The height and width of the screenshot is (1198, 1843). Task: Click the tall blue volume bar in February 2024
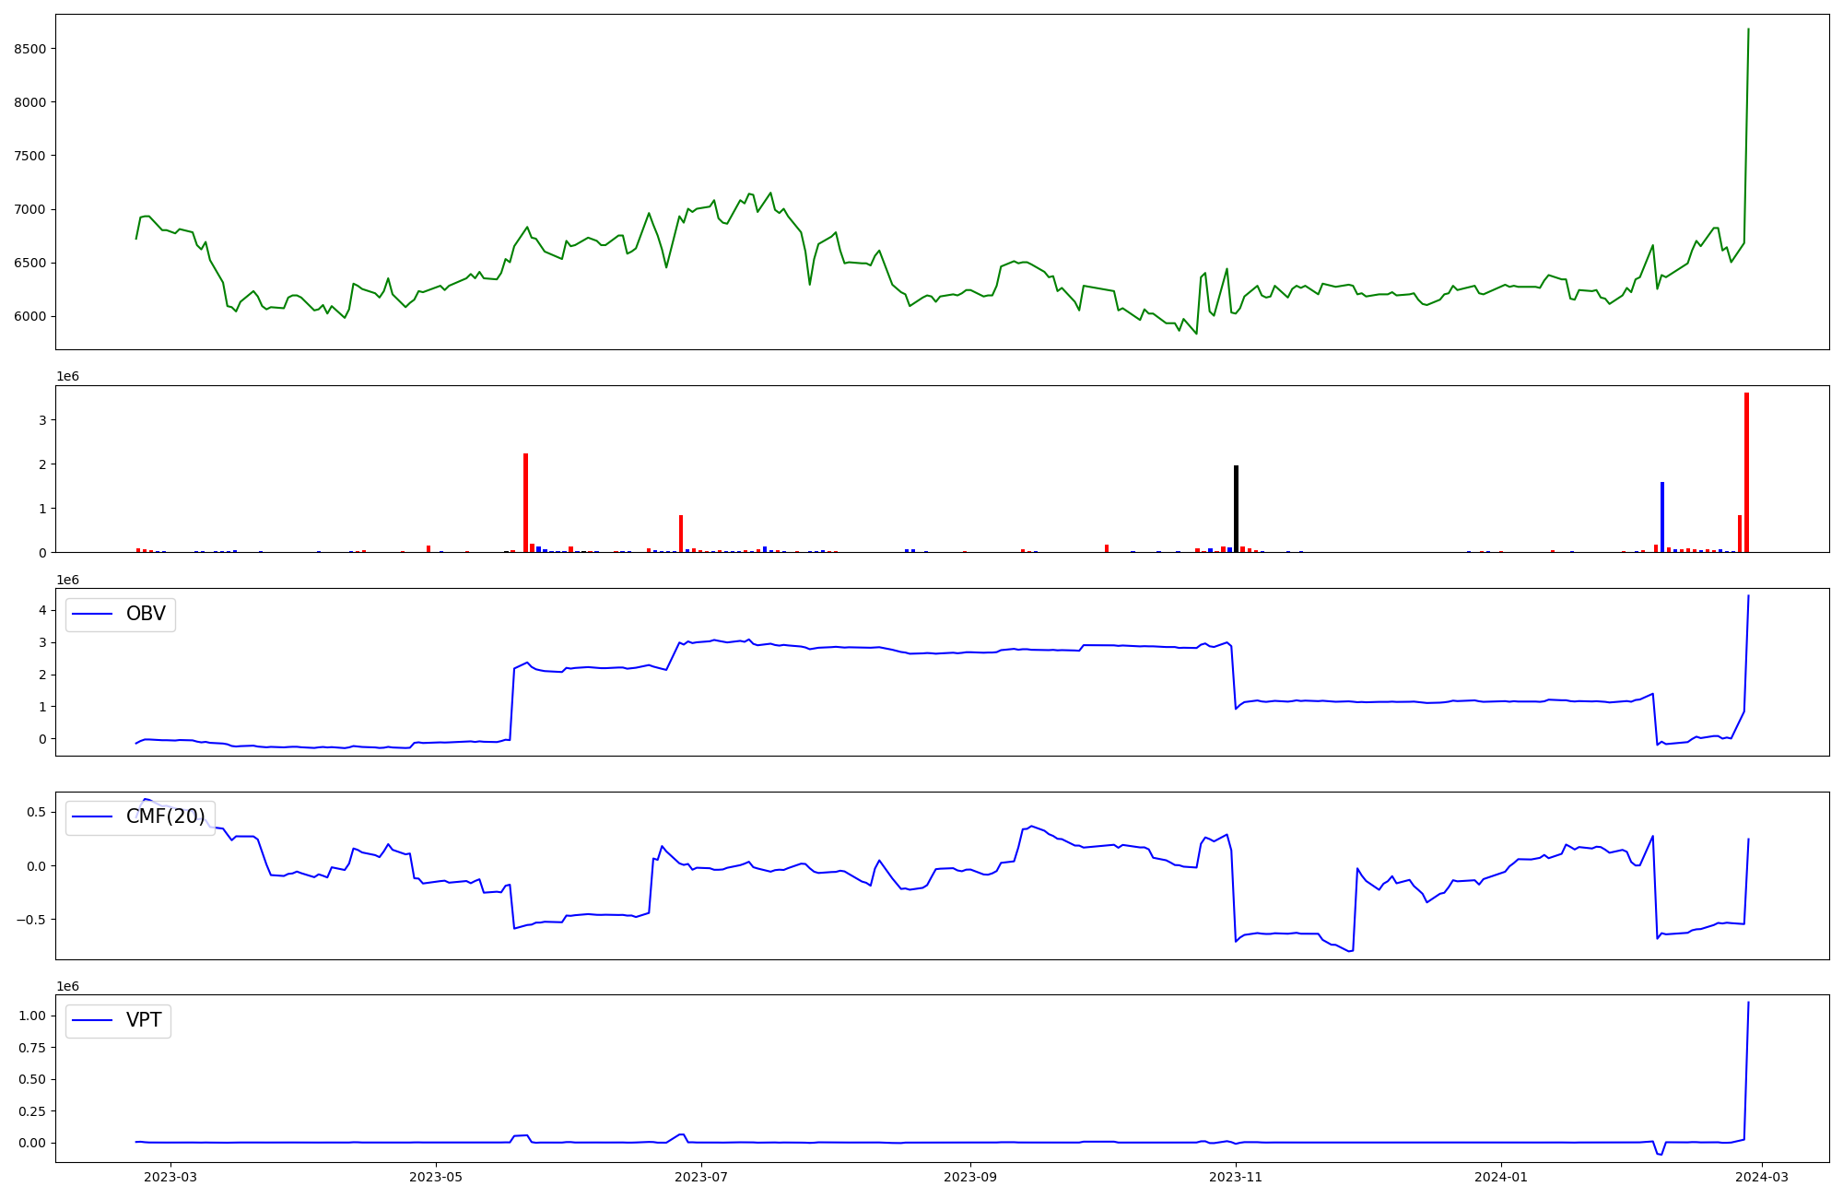coord(1662,517)
